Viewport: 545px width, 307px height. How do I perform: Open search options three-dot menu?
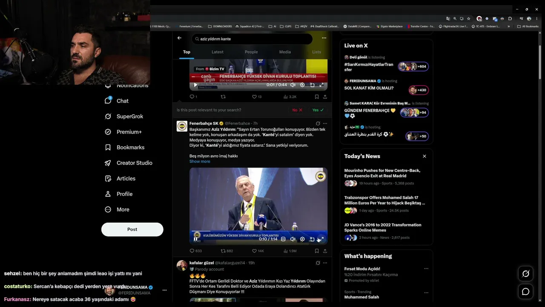[x=324, y=38]
